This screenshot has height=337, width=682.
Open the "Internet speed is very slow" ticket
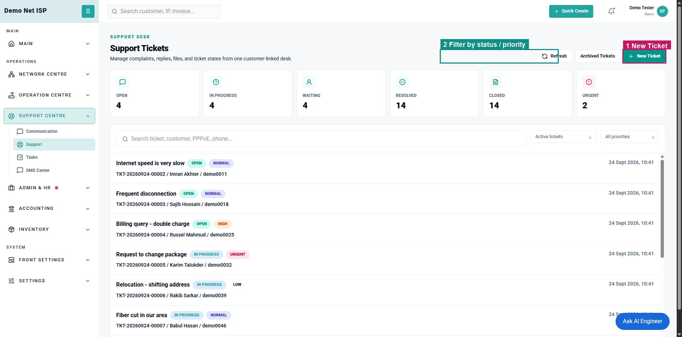[x=385, y=168]
